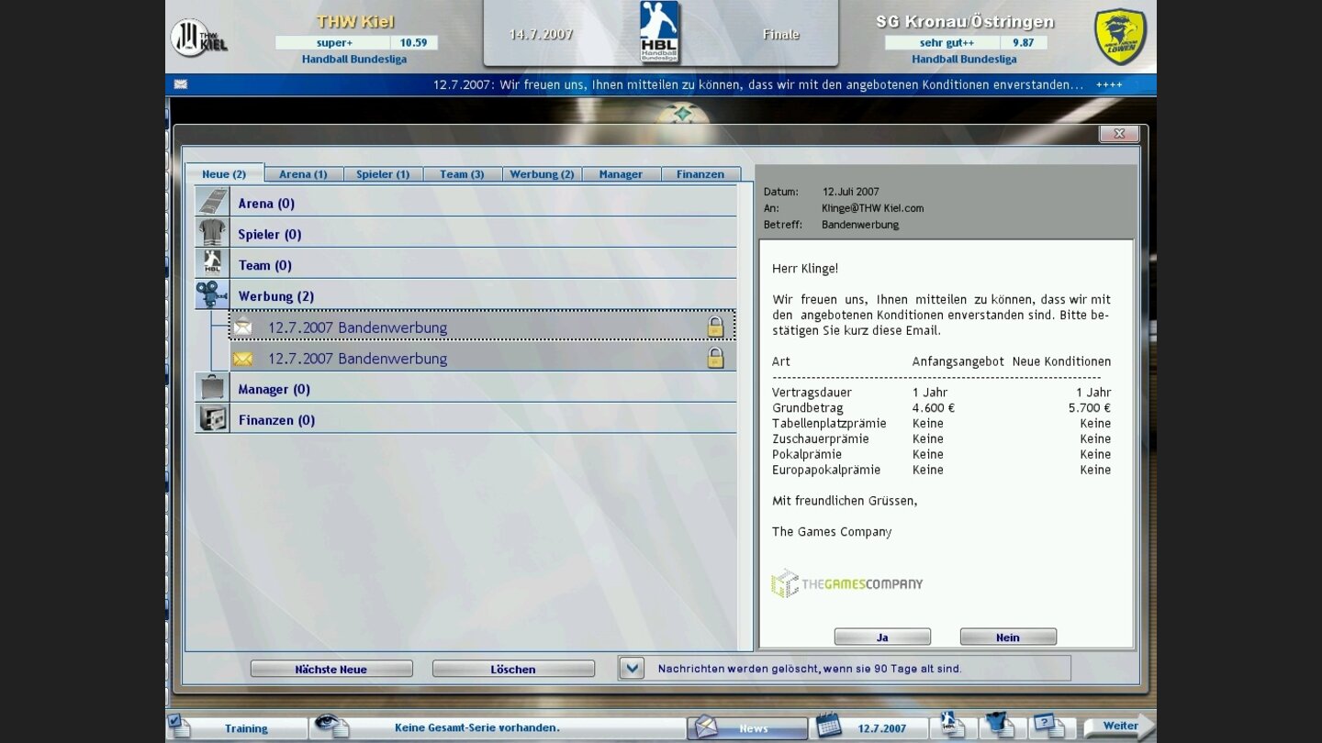
Task: Click the sehr gut++ 9.87 rating
Action: point(966,42)
